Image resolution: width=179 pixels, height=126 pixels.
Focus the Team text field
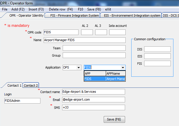click(94, 48)
